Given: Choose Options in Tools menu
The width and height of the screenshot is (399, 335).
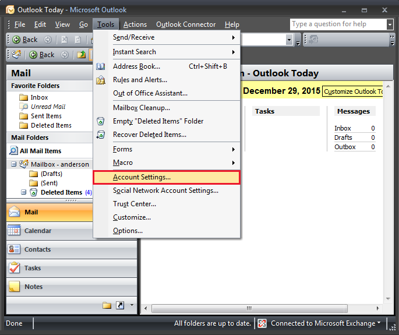Looking at the screenshot, I should coord(167,231).
